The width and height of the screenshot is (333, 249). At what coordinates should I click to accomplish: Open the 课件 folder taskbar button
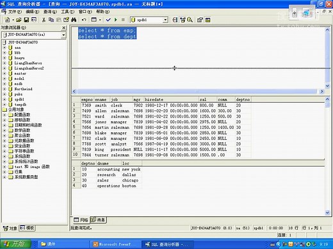tap(63, 244)
